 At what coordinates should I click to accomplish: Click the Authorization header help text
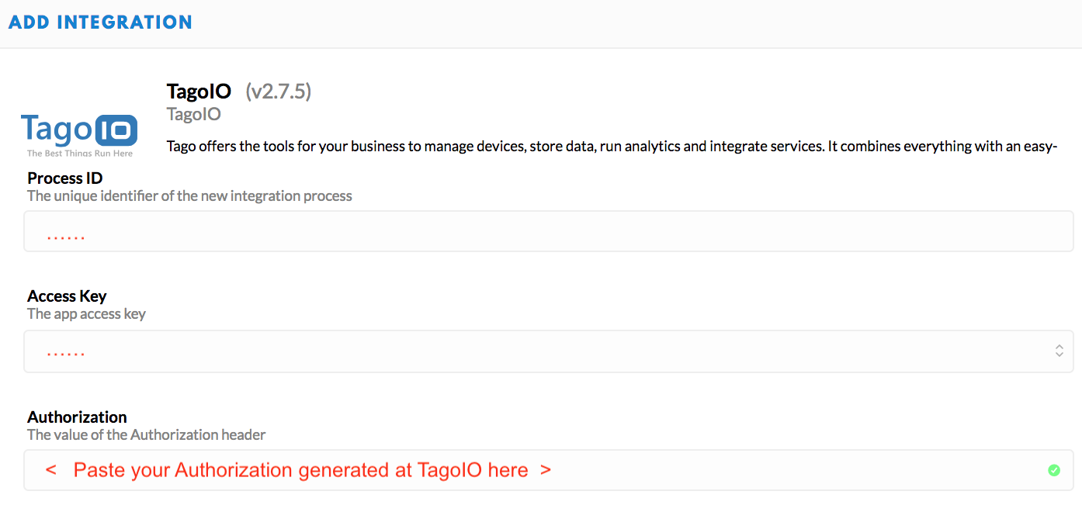[146, 435]
